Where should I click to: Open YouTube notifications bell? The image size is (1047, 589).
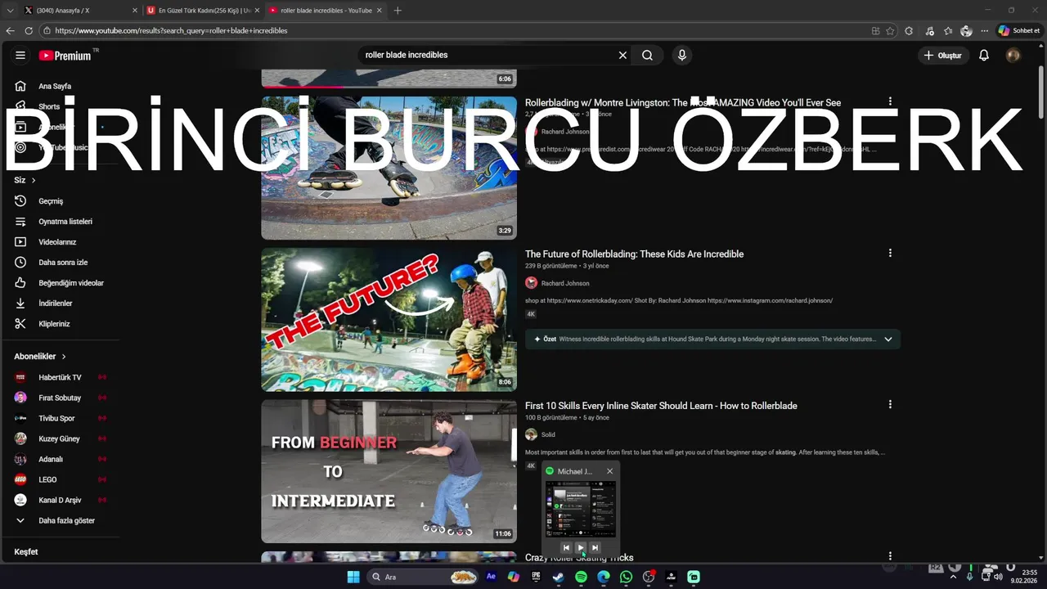(x=984, y=55)
